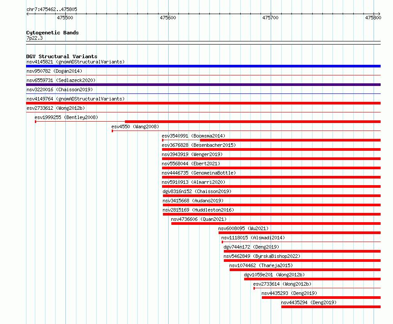Click the 475800 ruler position label
This screenshot has height=324, width=393.
[x=373, y=18]
